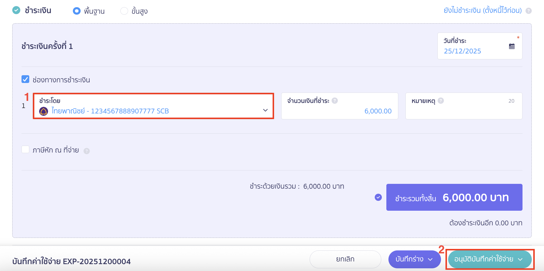This screenshot has width=544, height=271.
Task: Click help icon beside ยังไม่ชำระเงิน link
Action: 528,11
